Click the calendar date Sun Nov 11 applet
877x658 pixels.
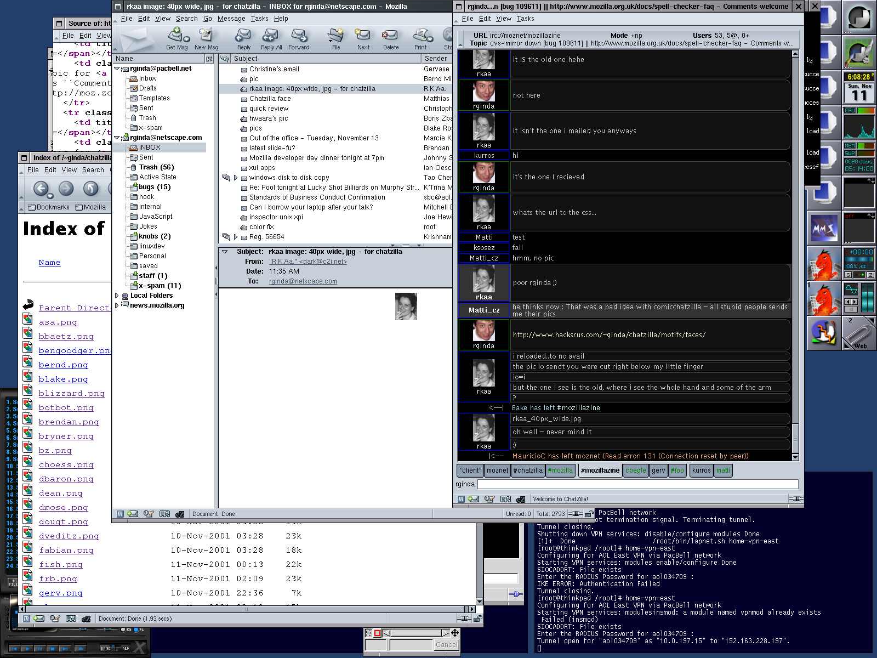tap(859, 93)
